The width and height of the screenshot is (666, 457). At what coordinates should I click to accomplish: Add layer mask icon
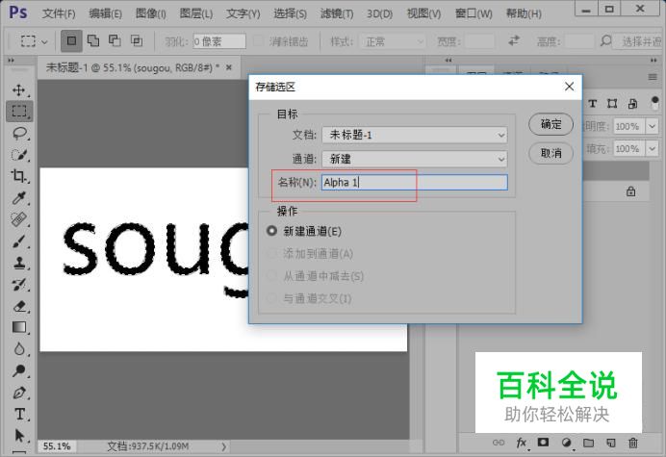(543, 443)
